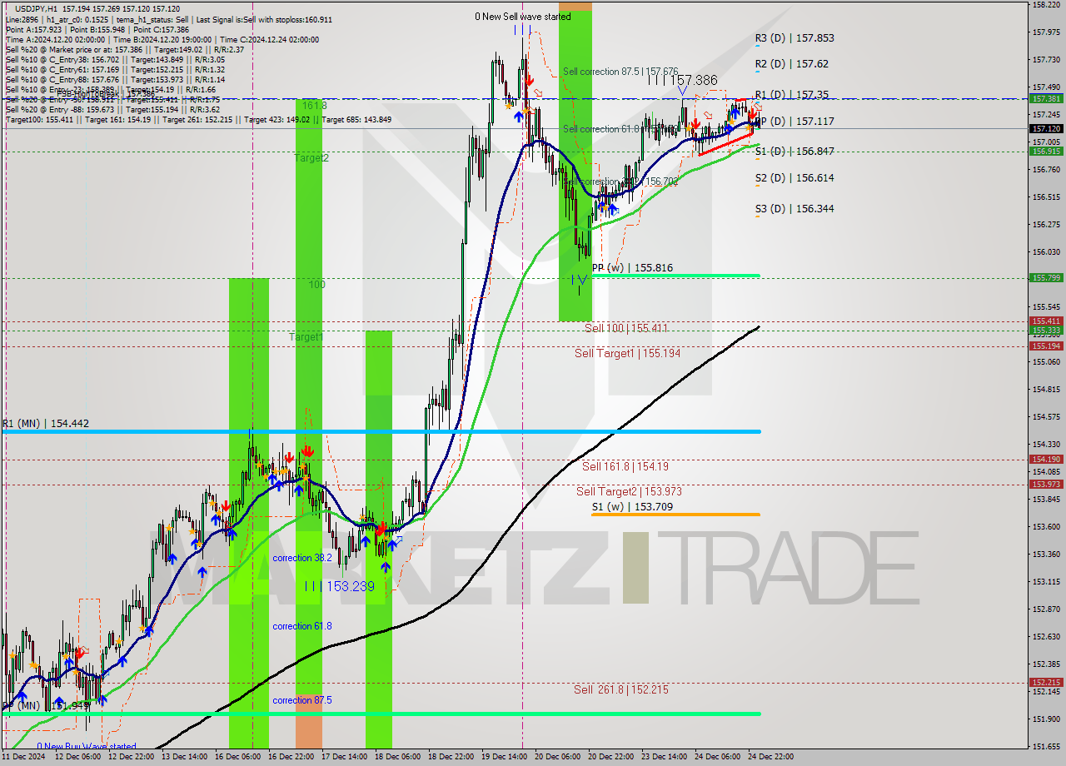
Task: Click the Sell 161.8 | 154.19 label
Action: pyautogui.click(x=625, y=467)
